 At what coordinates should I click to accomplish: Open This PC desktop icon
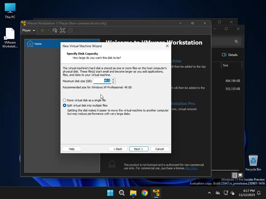[10, 11]
